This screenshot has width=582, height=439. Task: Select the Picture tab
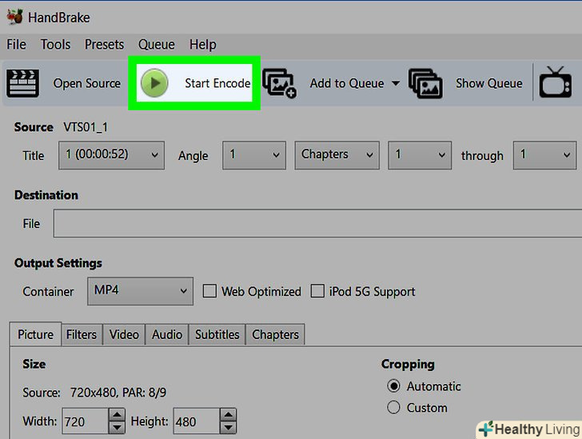tap(36, 334)
